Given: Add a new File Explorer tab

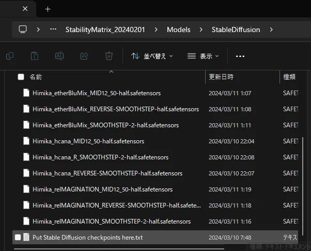Looking at the screenshot, I should [48, 9].
